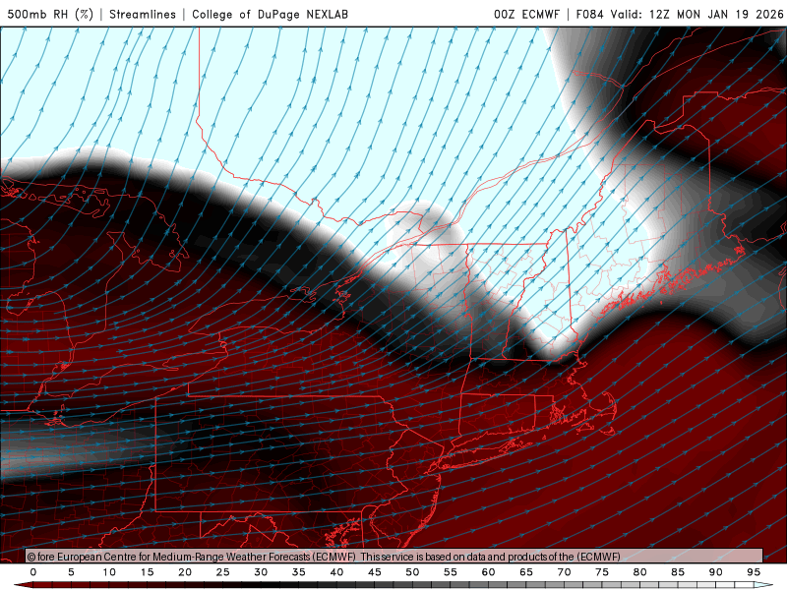The image size is (787, 590).
Task: Select the "30" color scale label
Action: coord(261,572)
